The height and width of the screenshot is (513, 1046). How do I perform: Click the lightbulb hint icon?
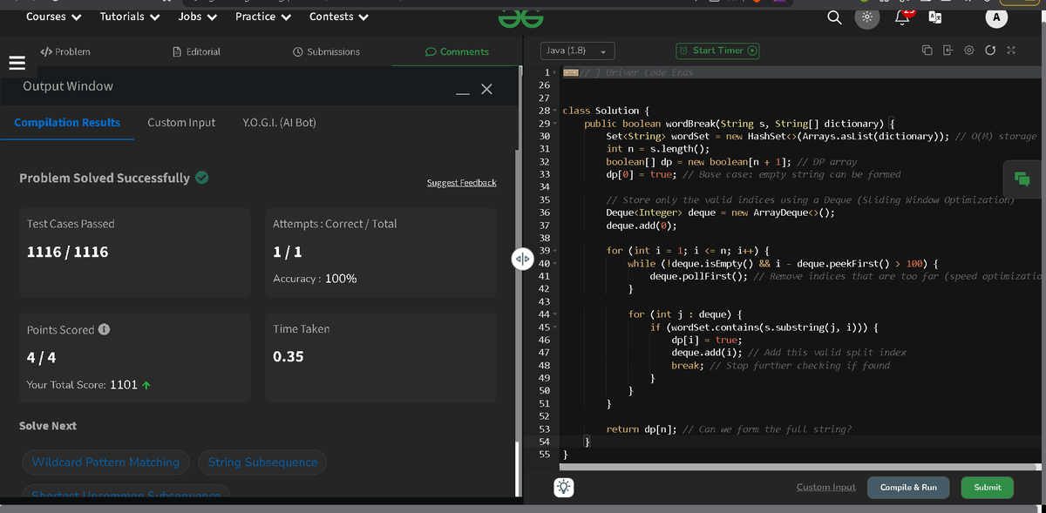coord(564,488)
